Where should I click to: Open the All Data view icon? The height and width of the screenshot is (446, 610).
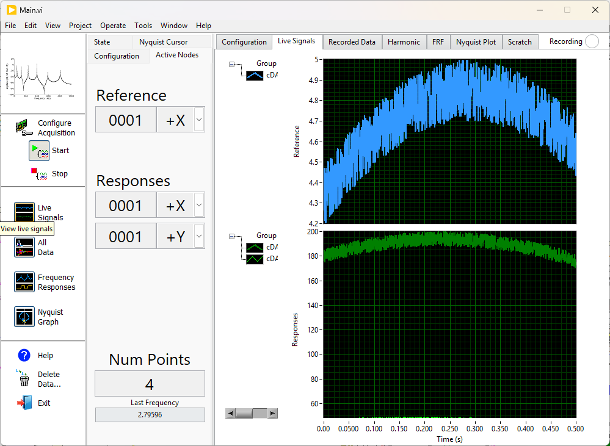(x=24, y=247)
